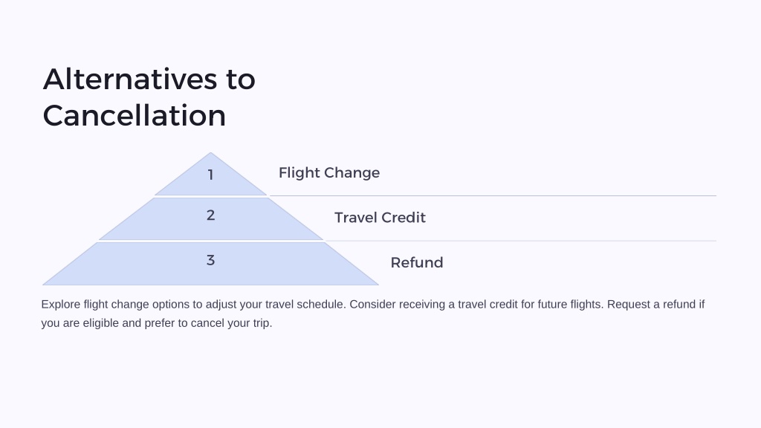Click the bottom-right corner of pyramid base
The height and width of the screenshot is (428, 761).
click(378, 285)
